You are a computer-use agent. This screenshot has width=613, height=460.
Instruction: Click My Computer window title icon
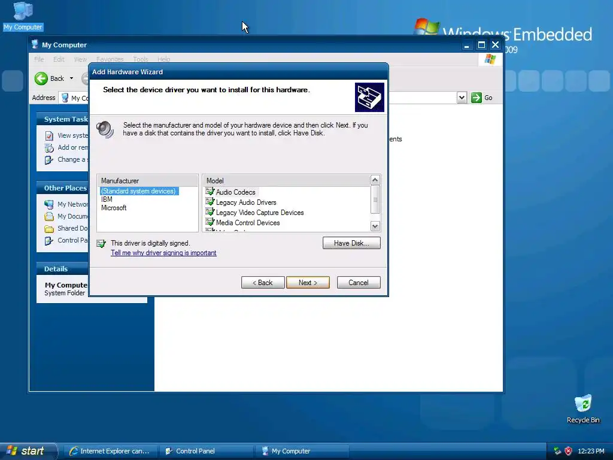click(x=35, y=44)
